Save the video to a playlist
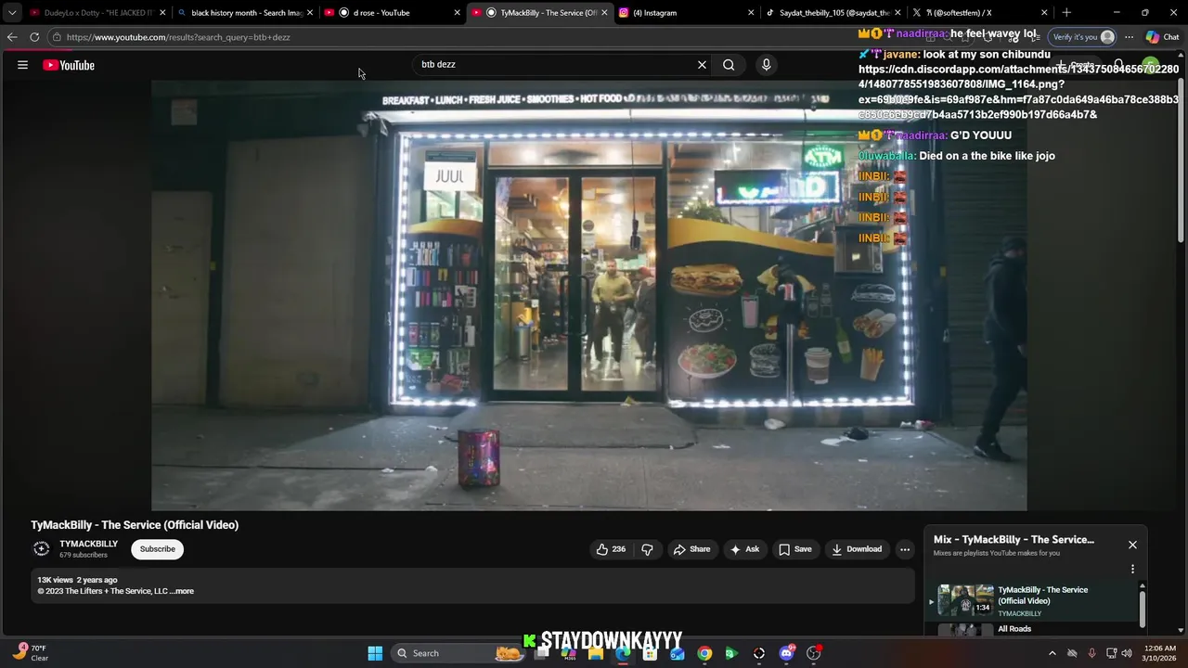Image resolution: width=1188 pixels, height=668 pixels. [795, 549]
